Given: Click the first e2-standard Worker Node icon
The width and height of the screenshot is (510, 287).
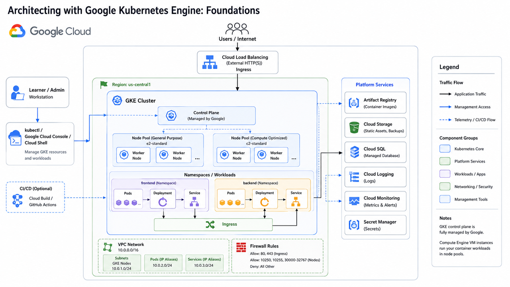Looking at the screenshot, I should [x=124, y=155].
